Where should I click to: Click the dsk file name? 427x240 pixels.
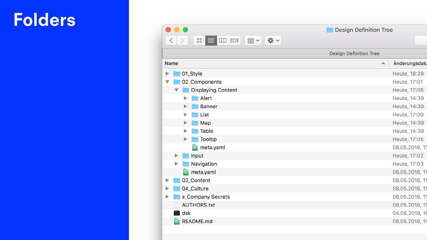click(x=186, y=213)
